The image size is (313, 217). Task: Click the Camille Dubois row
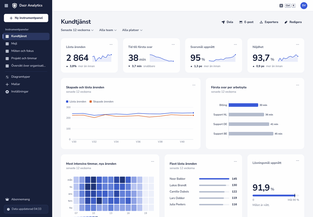click(203, 192)
